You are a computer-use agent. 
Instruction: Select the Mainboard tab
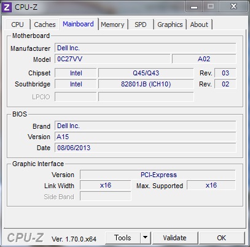[x=78, y=24]
